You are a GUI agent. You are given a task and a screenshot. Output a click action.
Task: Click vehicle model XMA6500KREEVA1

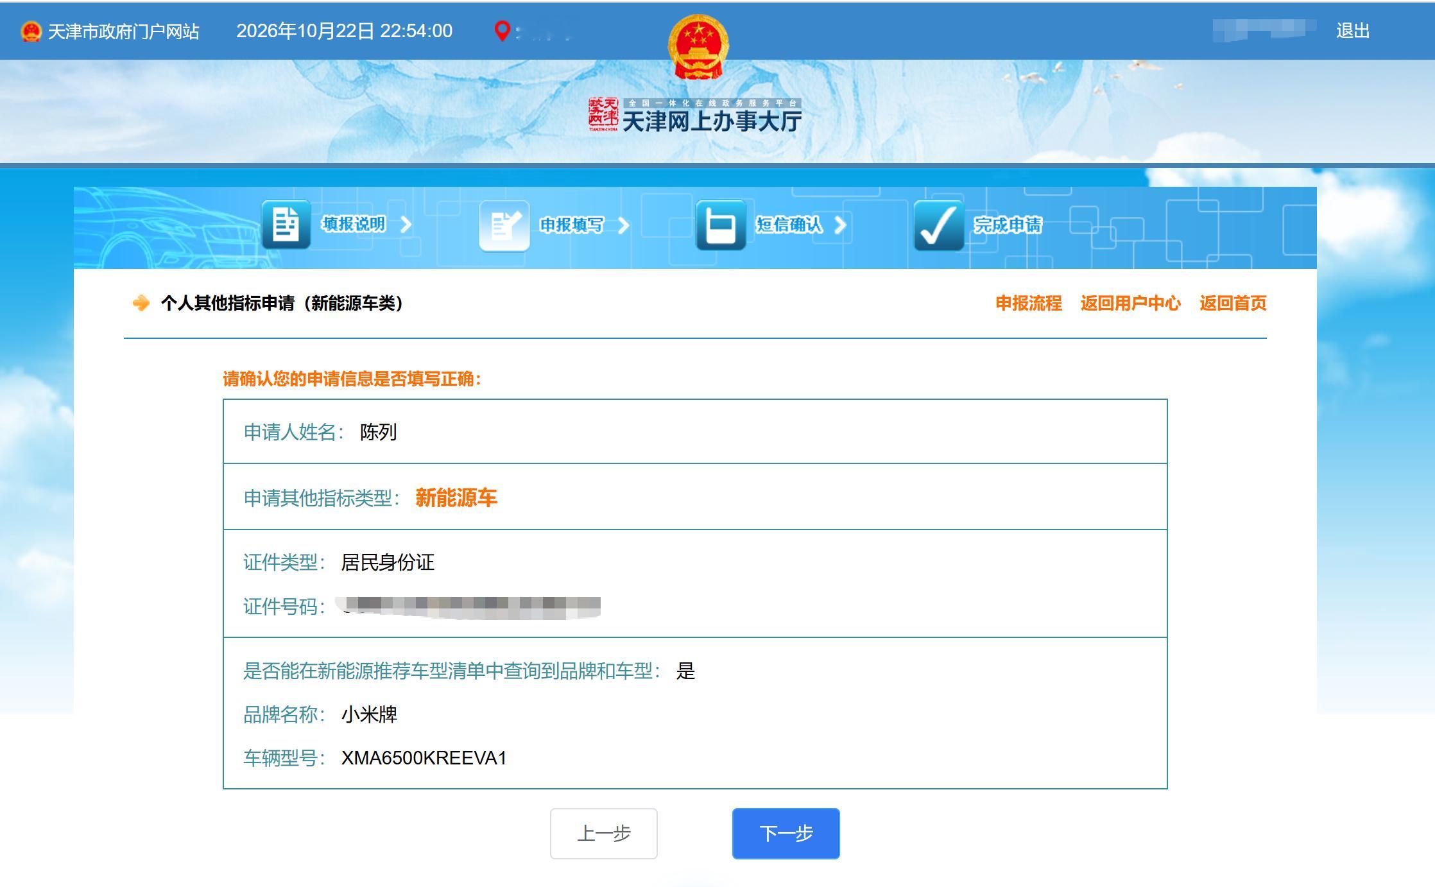(424, 758)
